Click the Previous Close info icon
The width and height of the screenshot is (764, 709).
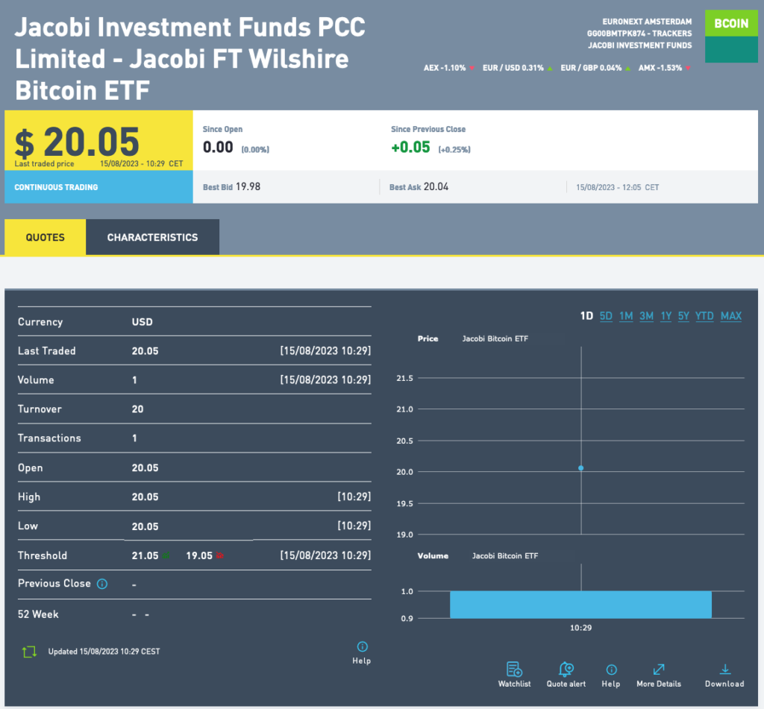pos(101,584)
